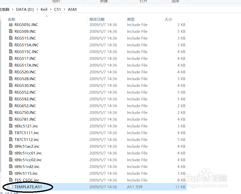This screenshot has height=194, width=241.
Task: Select the file name t89c5115.inc
Action: pos(26,173)
